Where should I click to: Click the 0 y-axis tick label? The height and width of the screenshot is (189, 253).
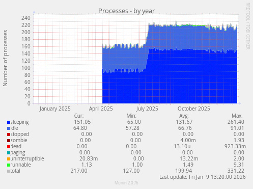(x=29, y=103)
